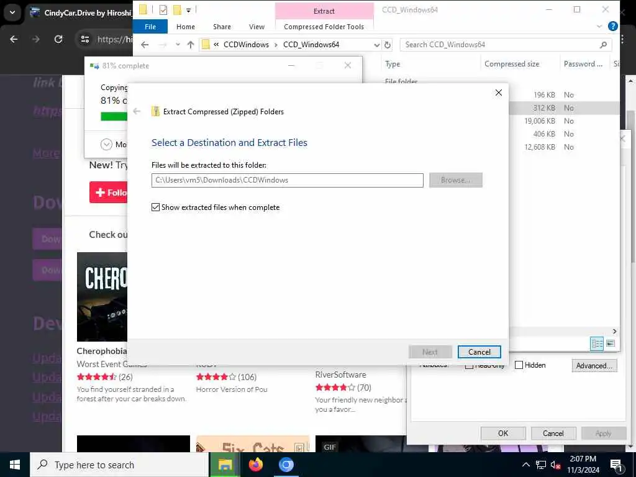Sort by Type column header
The width and height of the screenshot is (636, 477).
[x=393, y=64]
